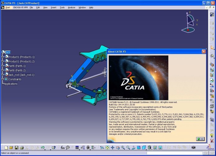Click the top icon of right toolbar

[212, 14]
